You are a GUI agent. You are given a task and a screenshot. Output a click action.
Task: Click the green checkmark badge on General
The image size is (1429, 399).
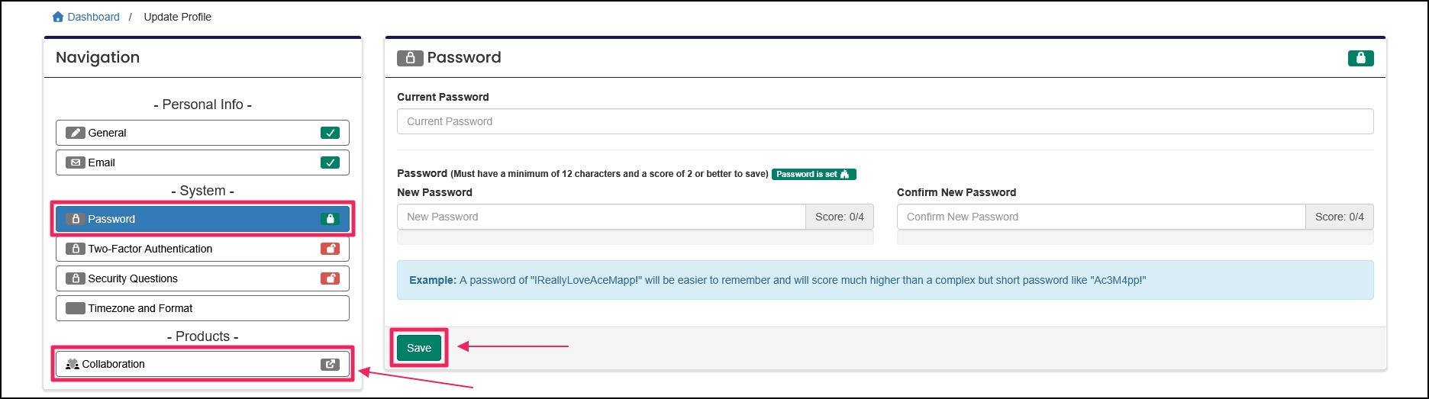pyautogui.click(x=330, y=133)
